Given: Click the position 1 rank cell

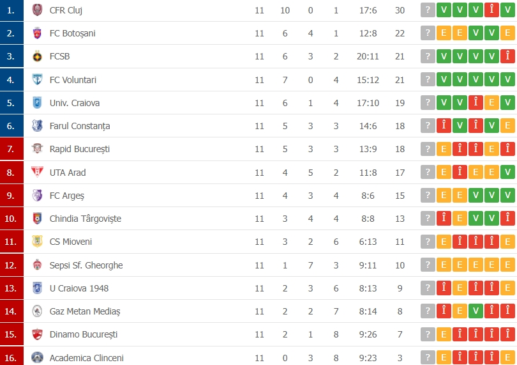Looking at the screenshot, I should tap(11, 10).
